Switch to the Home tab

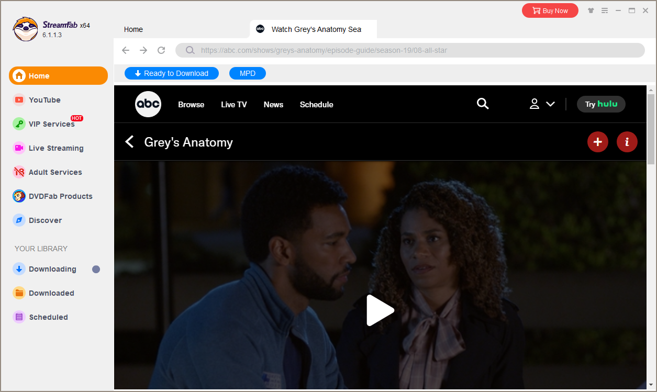[x=133, y=29]
